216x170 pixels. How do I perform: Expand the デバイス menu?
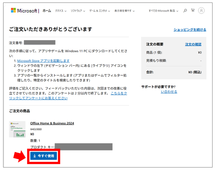61,11
